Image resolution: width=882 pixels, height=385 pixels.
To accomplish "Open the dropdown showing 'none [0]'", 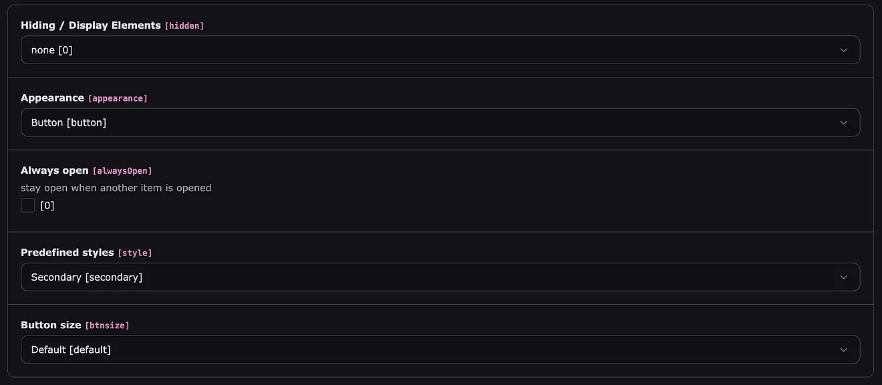I will (x=428, y=50).
